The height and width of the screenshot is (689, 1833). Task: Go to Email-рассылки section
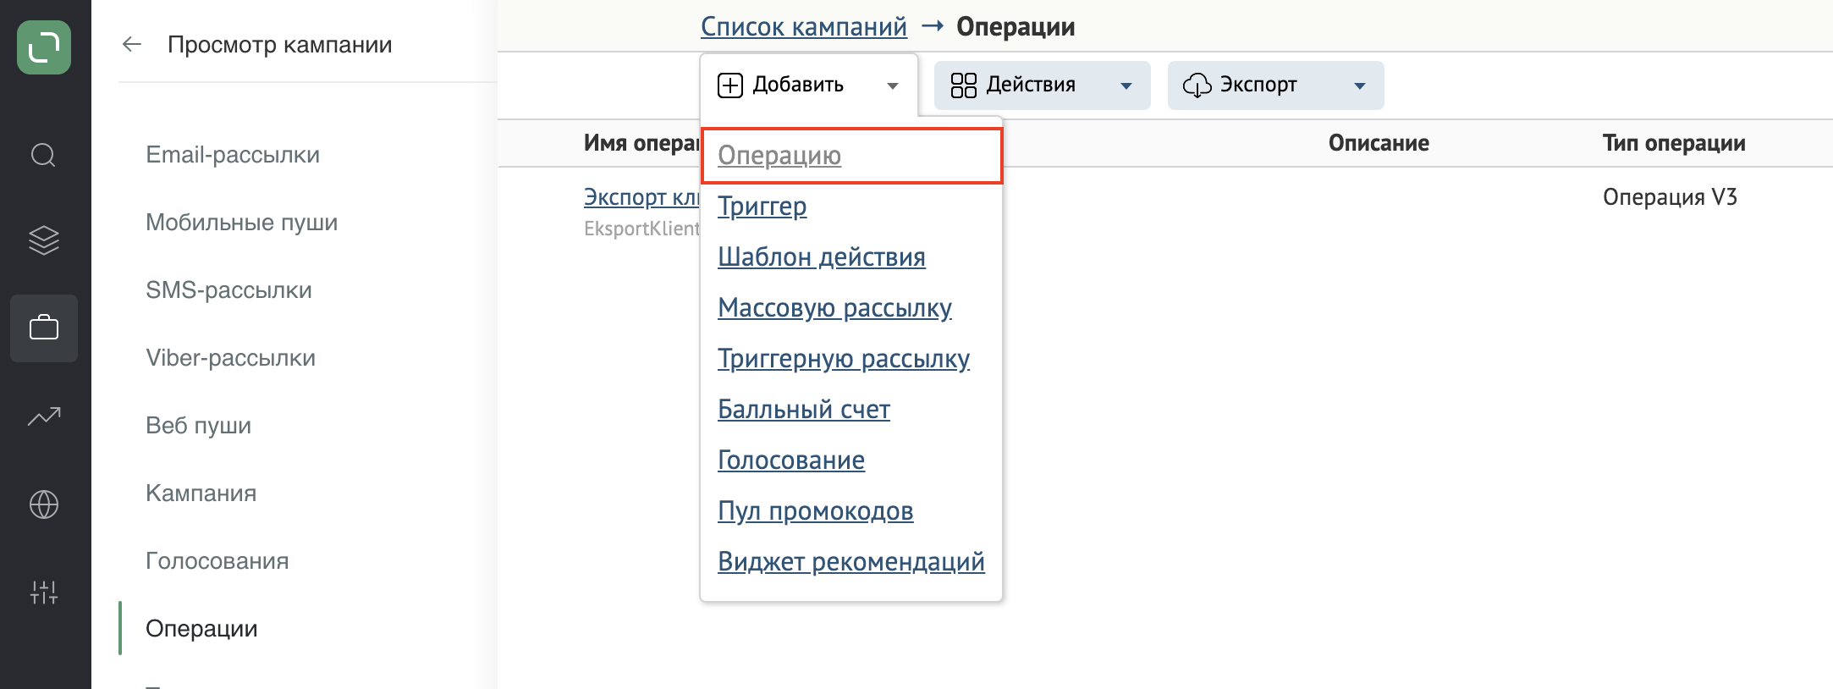pos(233,155)
